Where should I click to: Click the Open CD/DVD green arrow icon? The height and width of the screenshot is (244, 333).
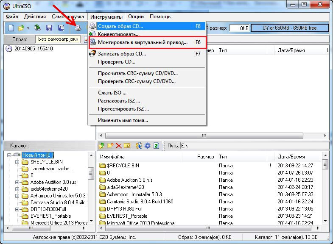click(37, 28)
